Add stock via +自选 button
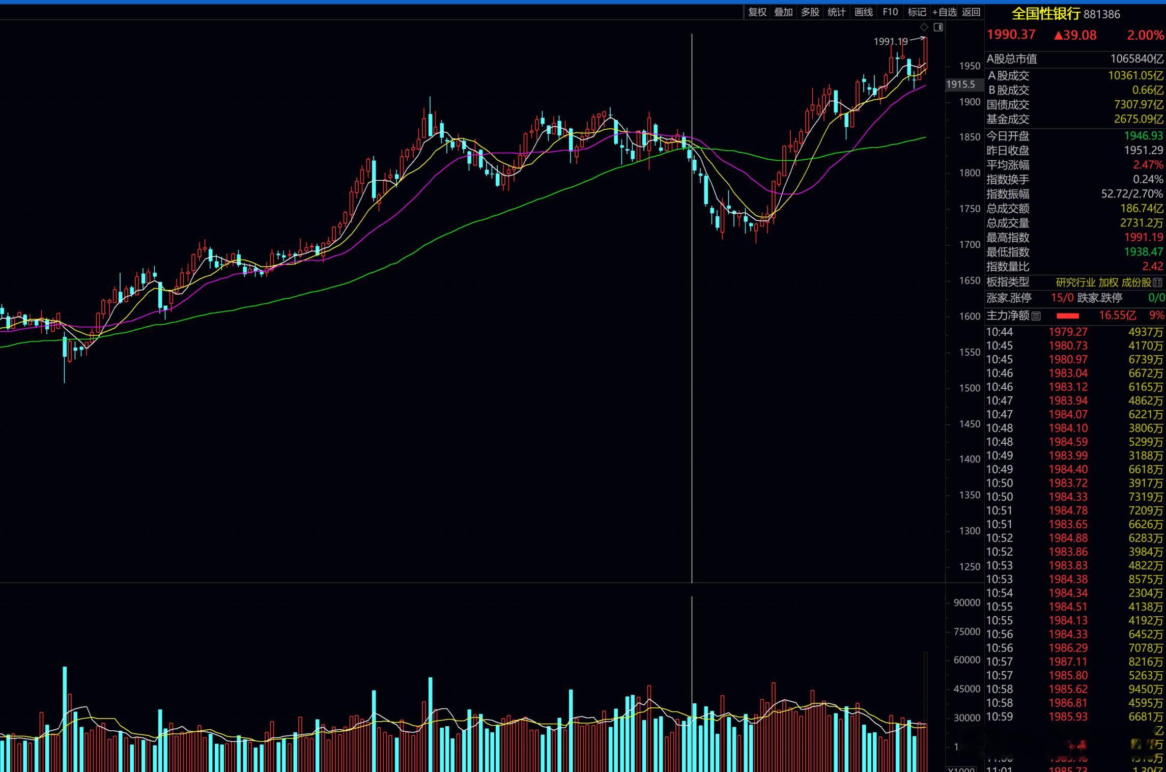This screenshot has height=772, width=1166. [944, 12]
